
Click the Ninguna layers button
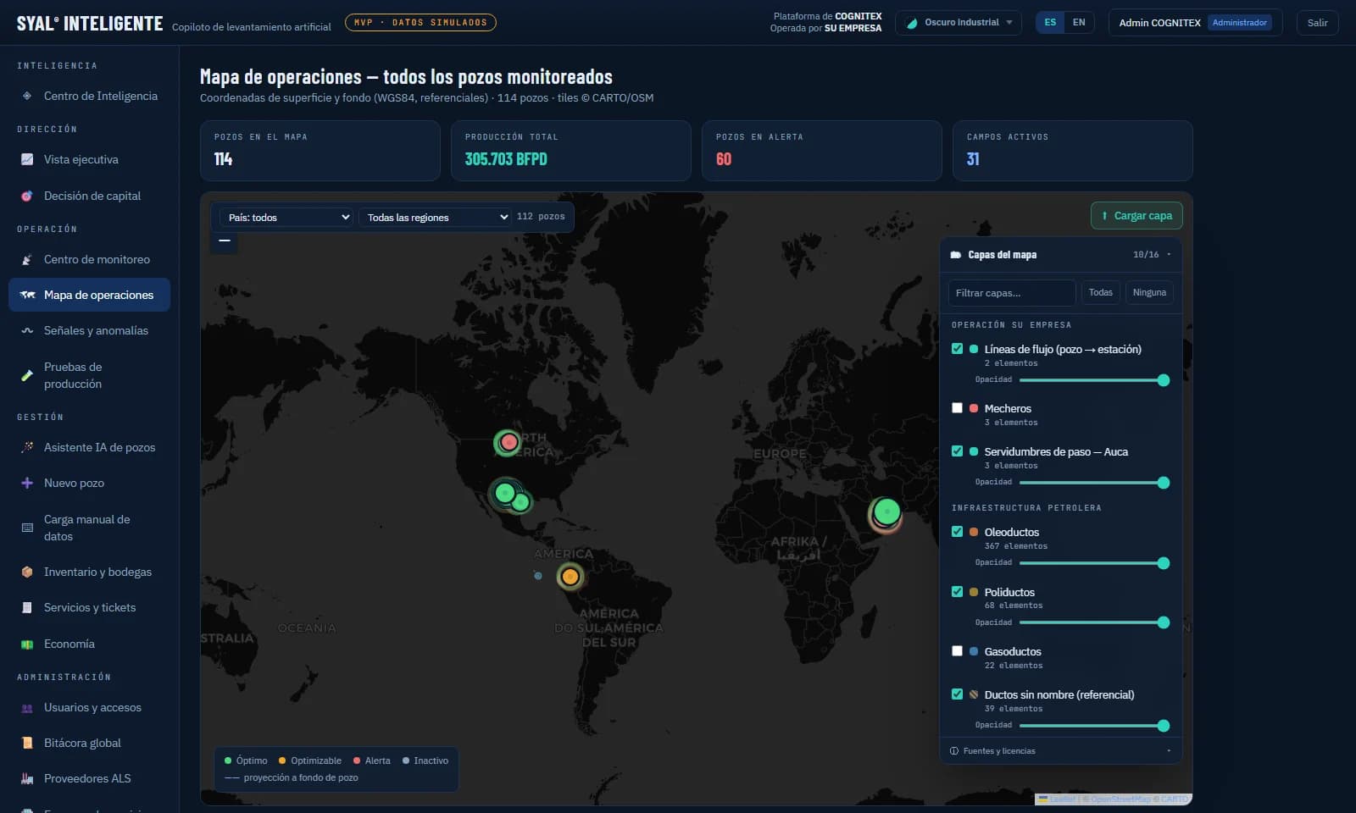click(1149, 292)
